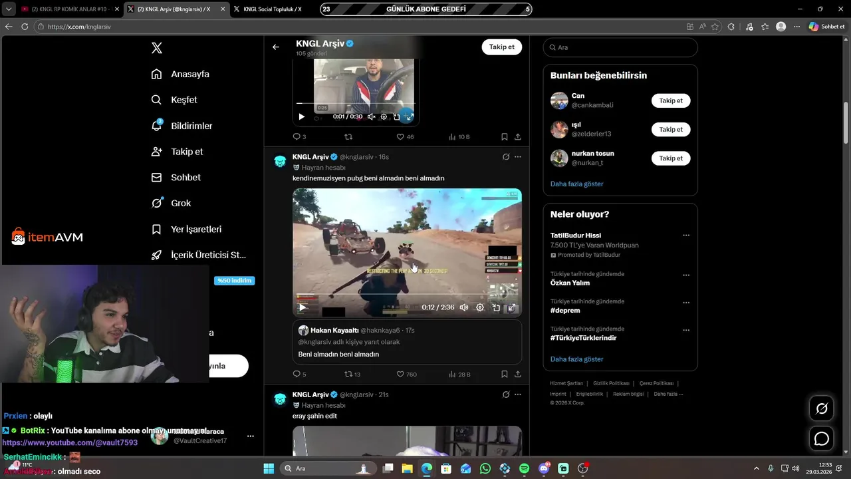Play the pubg video

pyautogui.click(x=302, y=307)
